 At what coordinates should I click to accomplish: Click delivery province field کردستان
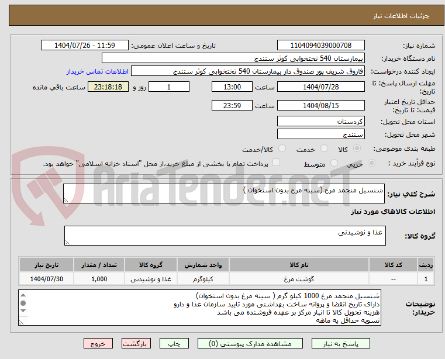(320, 121)
